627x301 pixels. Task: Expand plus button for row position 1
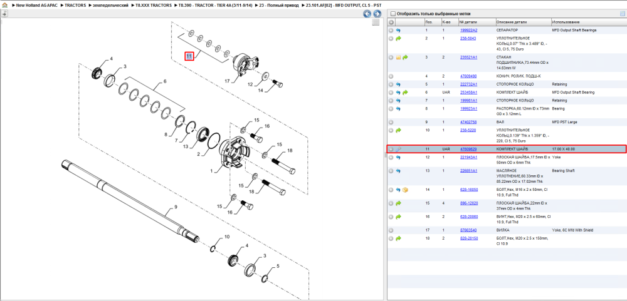coord(391,30)
